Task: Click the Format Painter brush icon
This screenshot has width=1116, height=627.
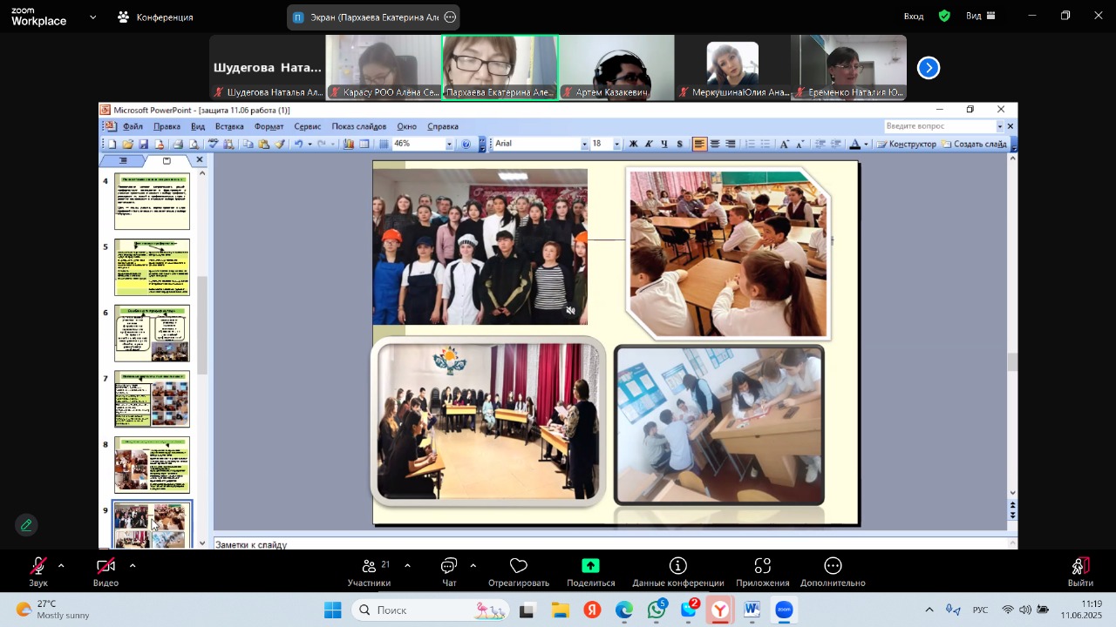Action: point(280,145)
